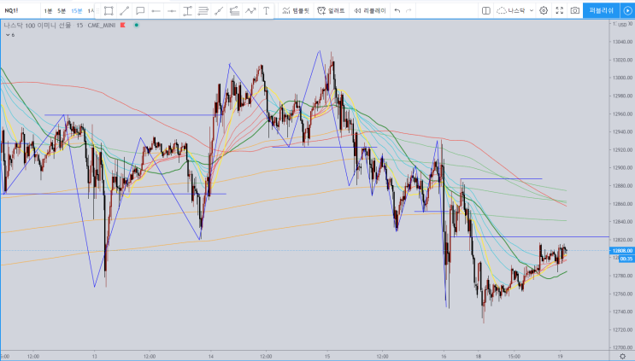Select the zigzag polyline arrow tool
This screenshot has width=635, height=361.
coord(250,11)
